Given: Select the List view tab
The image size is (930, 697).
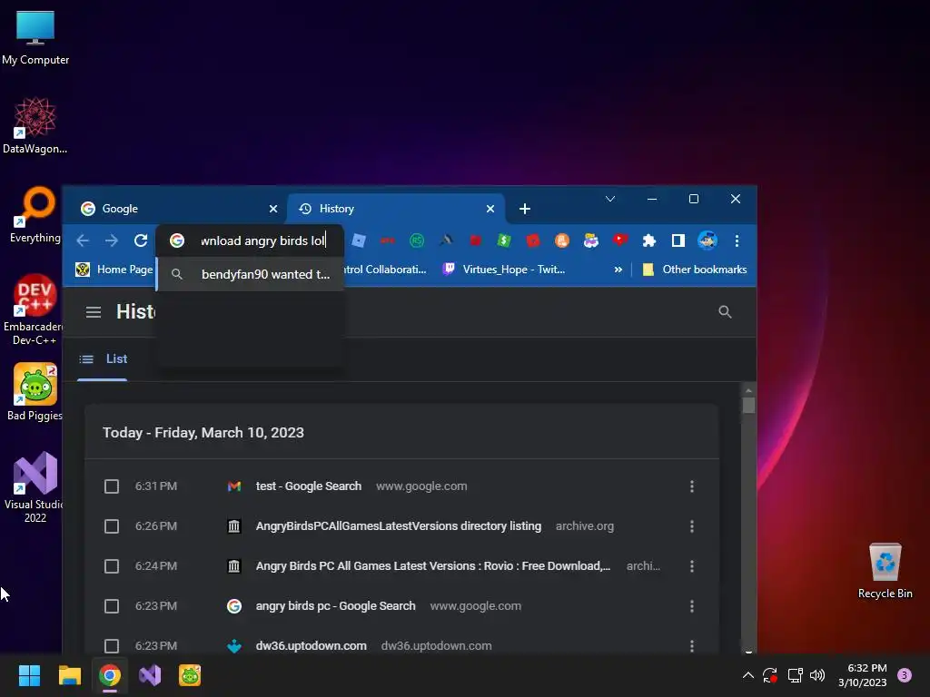Looking at the screenshot, I should point(103,359).
